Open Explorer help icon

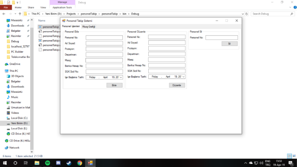[x=295, y=7]
